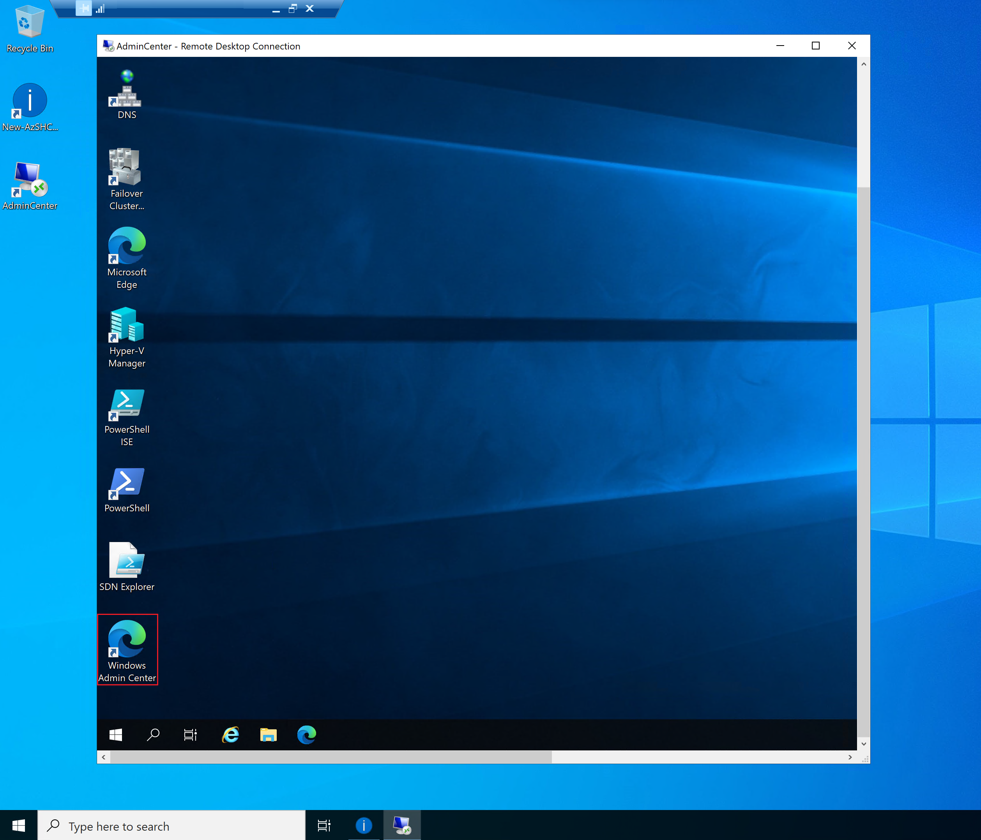Open File Explorer from taskbar

[268, 734]
